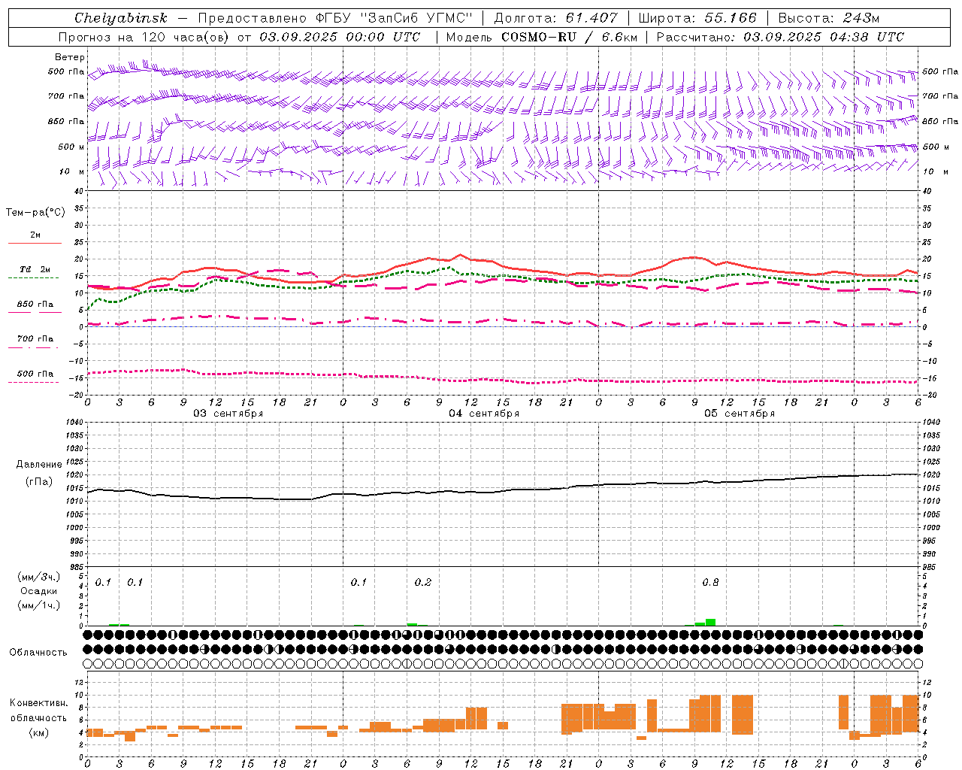Image resolution: width=962 pixels, height=770 pixels.
Task: Click the '03 сентября' date label
Action: 228,414
